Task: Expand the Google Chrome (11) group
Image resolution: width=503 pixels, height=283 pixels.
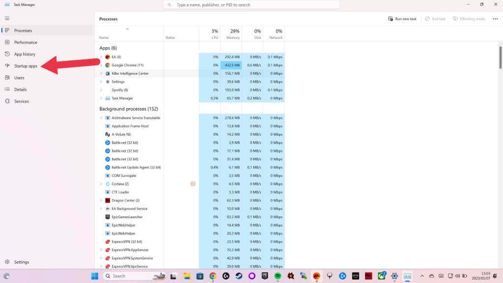Action: point(101,65)
